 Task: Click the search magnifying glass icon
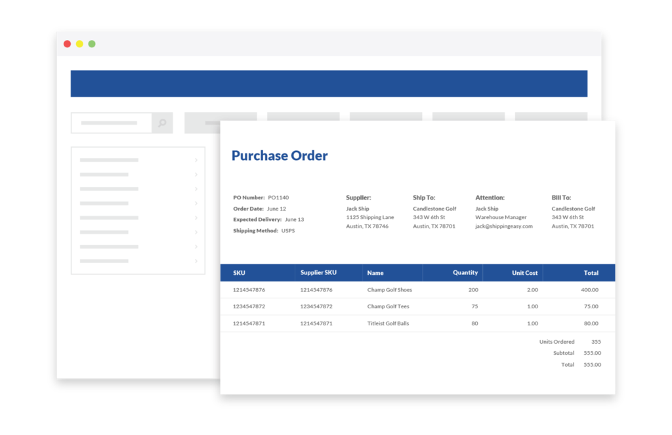point(162,123)
